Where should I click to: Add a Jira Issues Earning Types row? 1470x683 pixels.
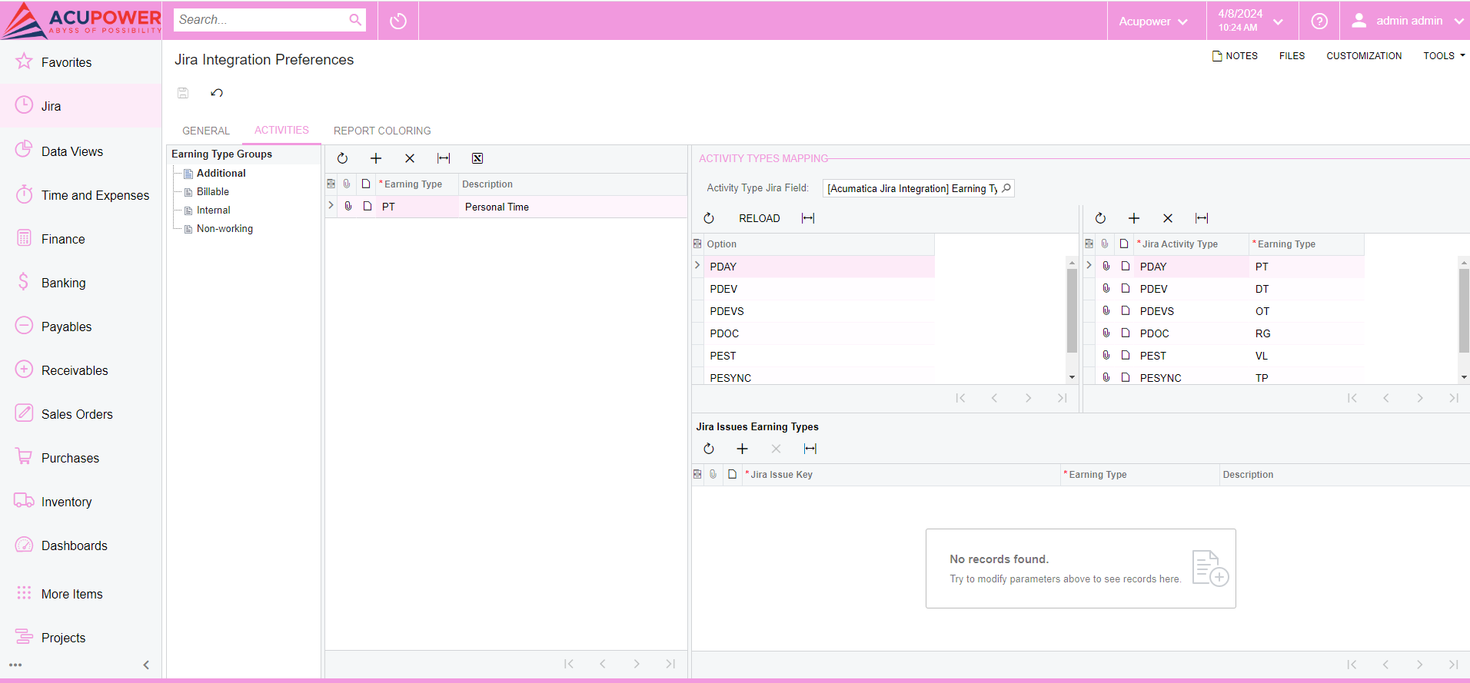click(x=743, y=449)
